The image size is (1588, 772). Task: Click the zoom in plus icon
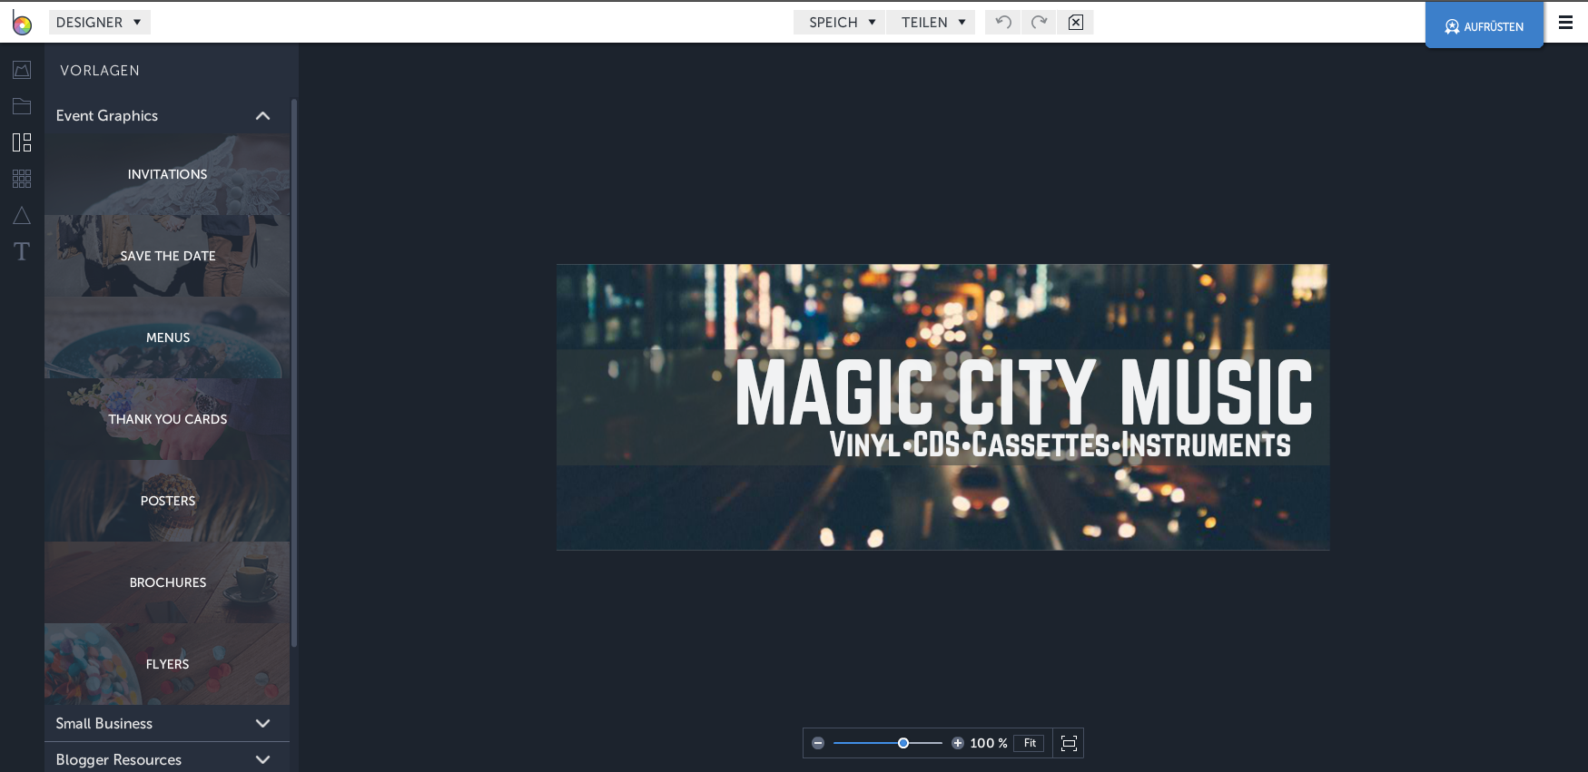(958, 743)
